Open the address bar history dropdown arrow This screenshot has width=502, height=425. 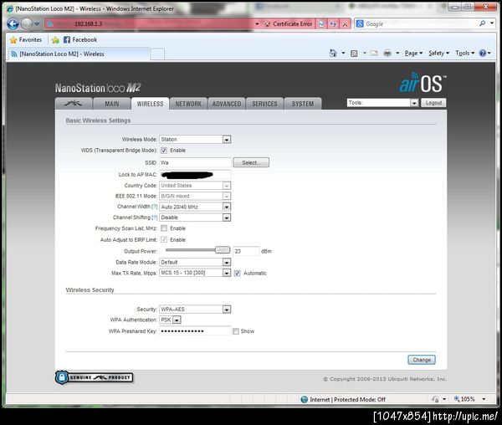[257, 24]
